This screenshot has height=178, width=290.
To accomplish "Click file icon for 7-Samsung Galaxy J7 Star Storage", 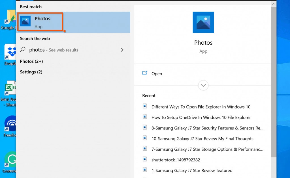I will [x=145, y=149].
